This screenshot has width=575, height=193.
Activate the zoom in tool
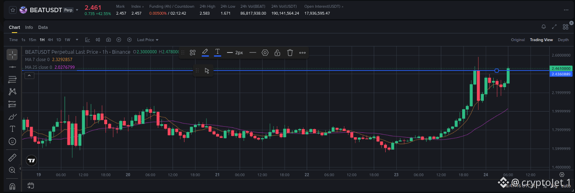click(12, 170)
